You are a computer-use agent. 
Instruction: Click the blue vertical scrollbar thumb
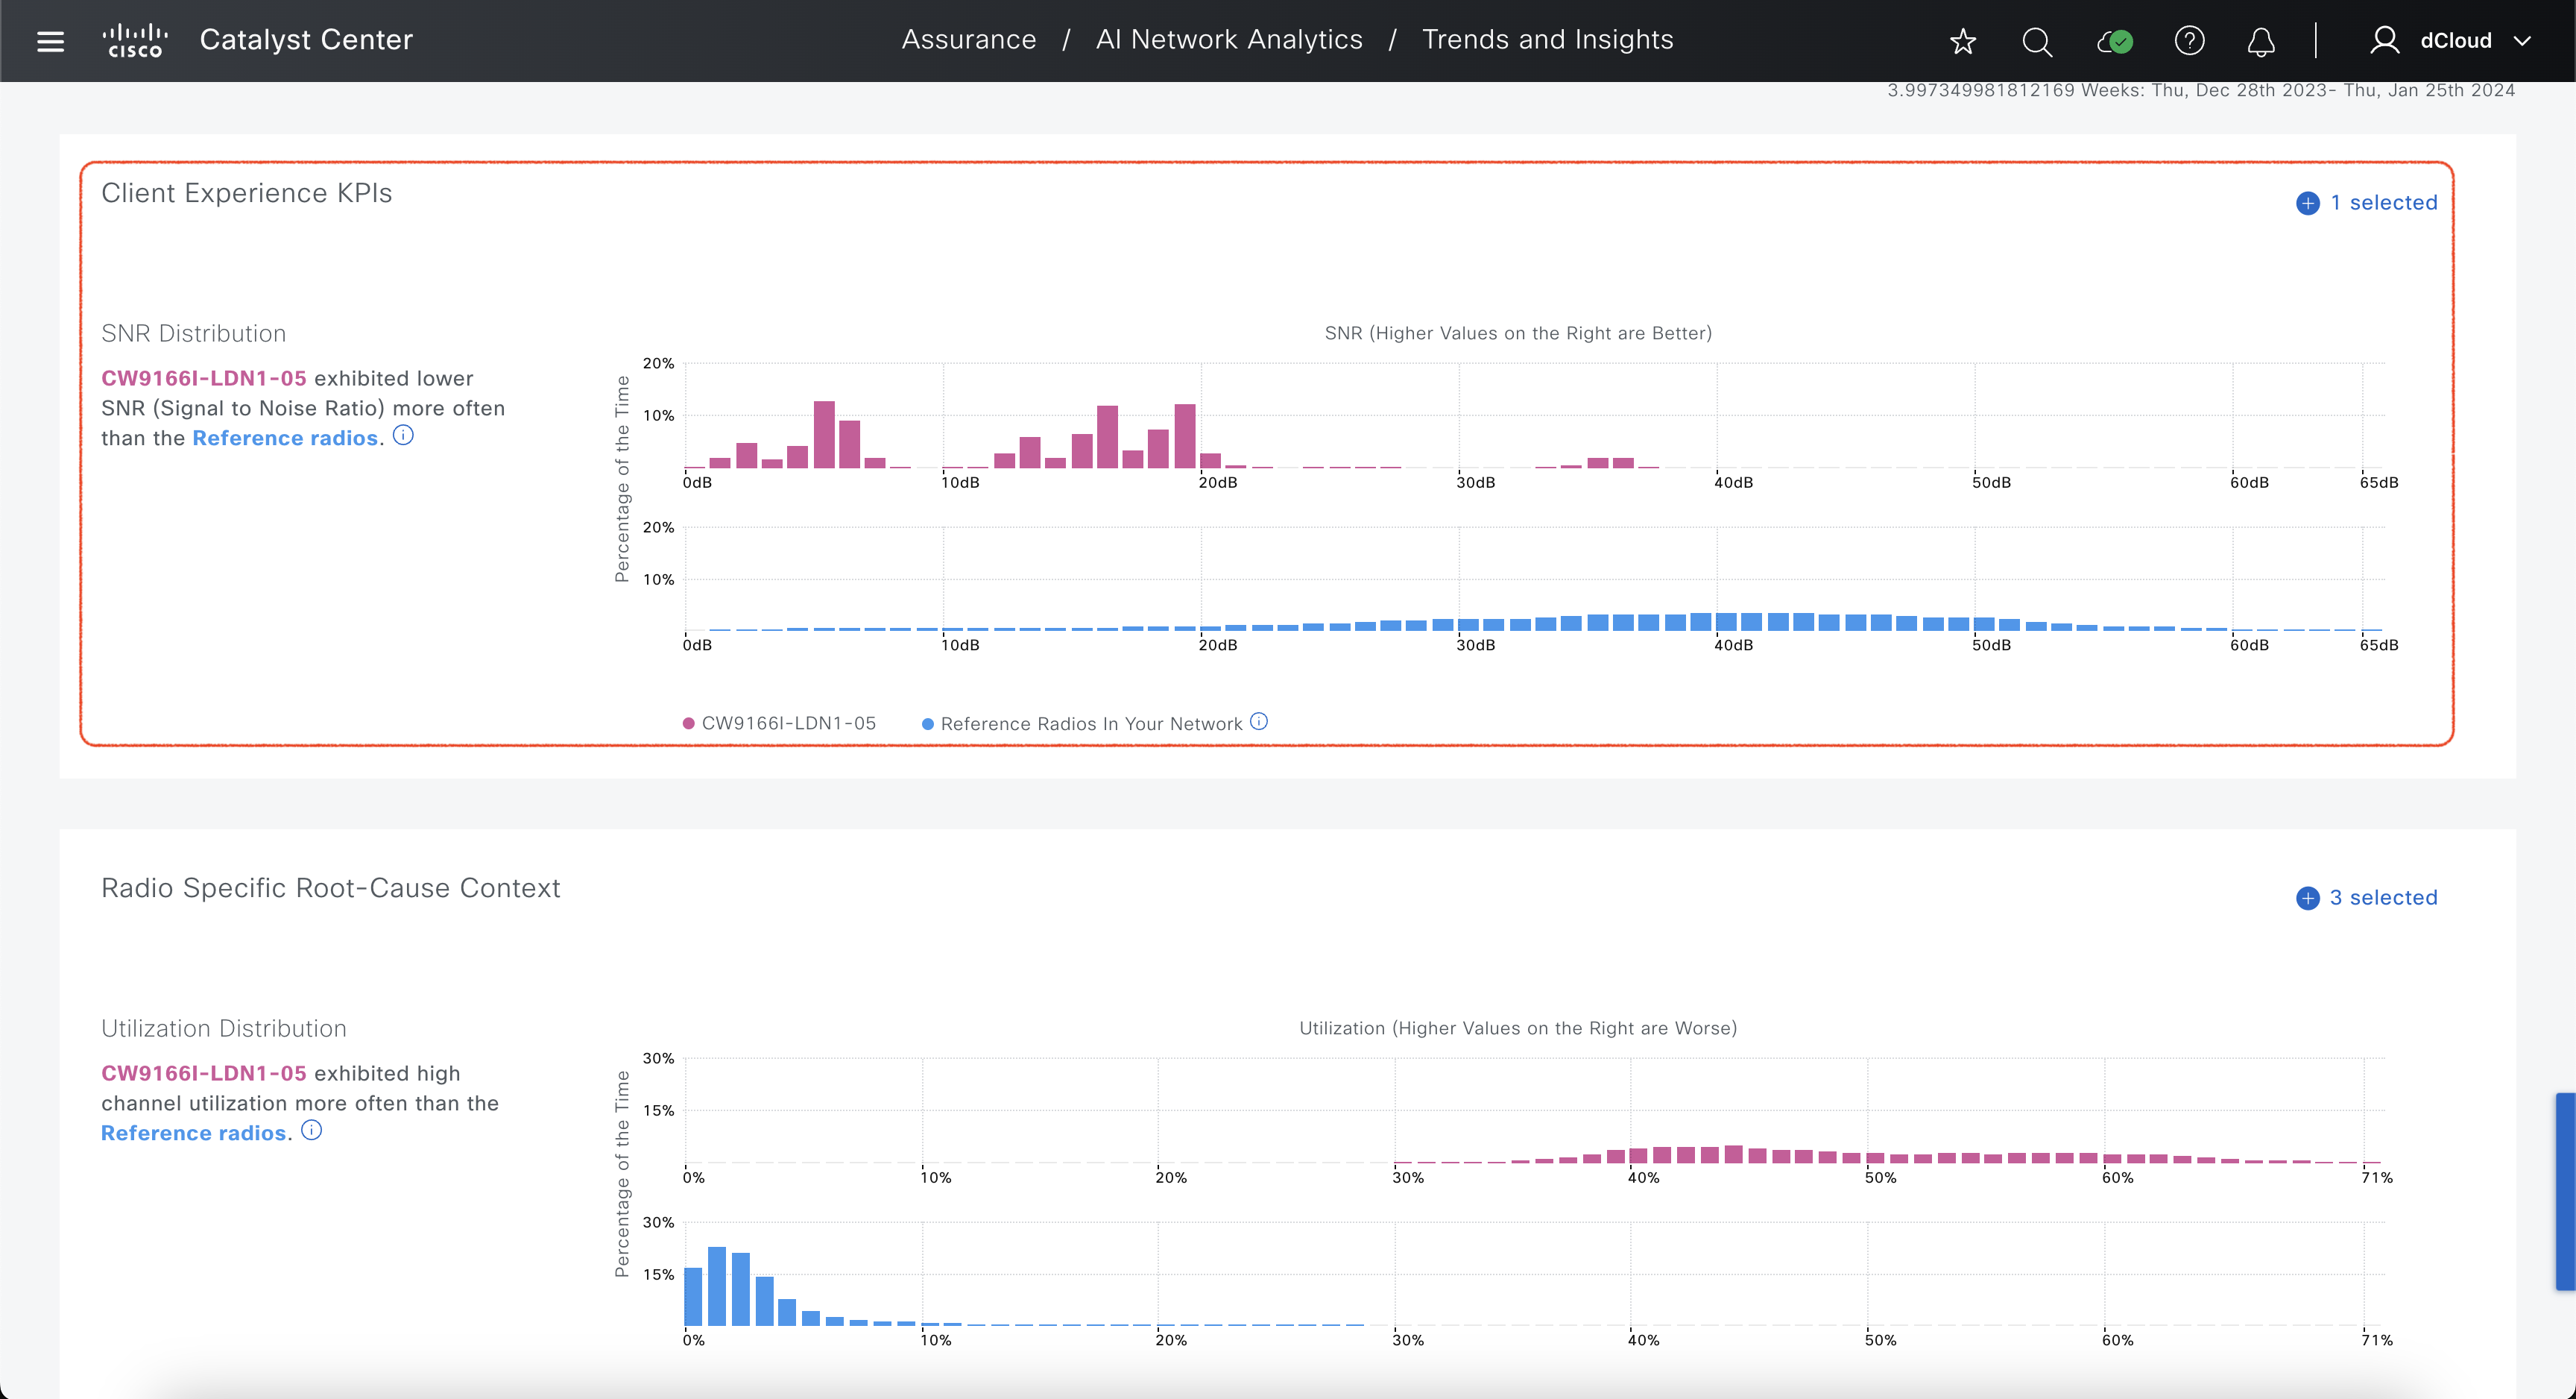pos(2565,1191)
